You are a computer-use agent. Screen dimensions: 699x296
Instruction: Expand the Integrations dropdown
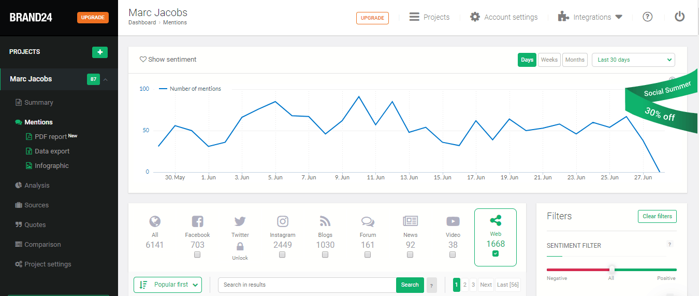click(x=590, y=17)
